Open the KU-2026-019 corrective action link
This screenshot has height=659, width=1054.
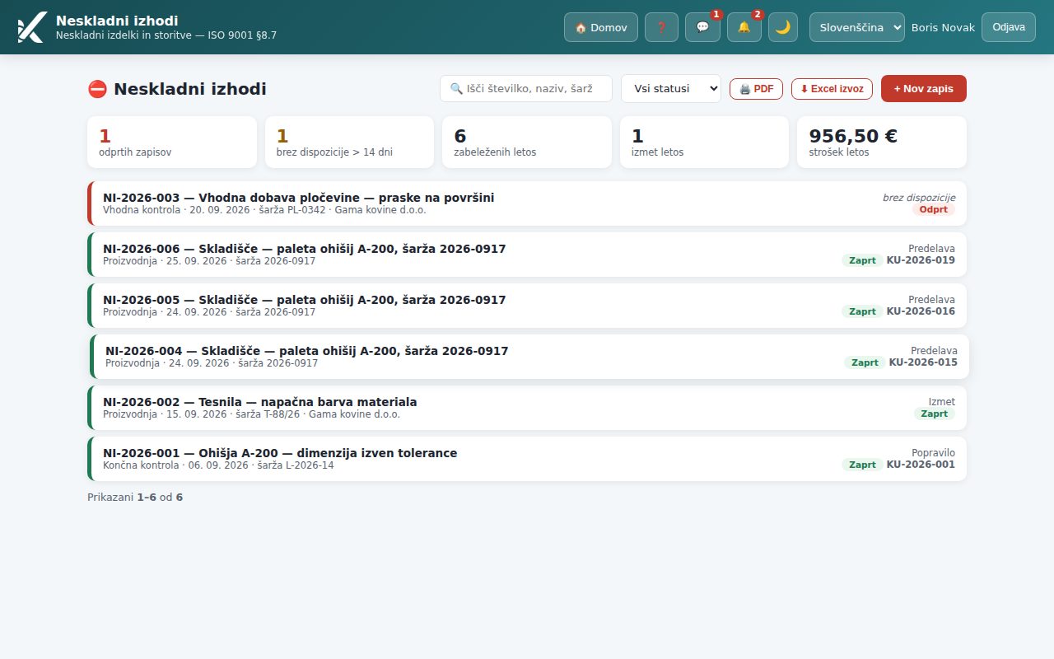(x=921, y=260)
